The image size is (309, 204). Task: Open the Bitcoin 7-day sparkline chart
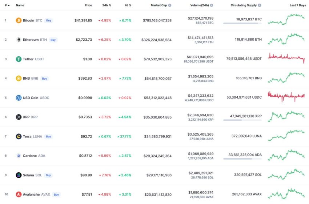pos(286,19)
